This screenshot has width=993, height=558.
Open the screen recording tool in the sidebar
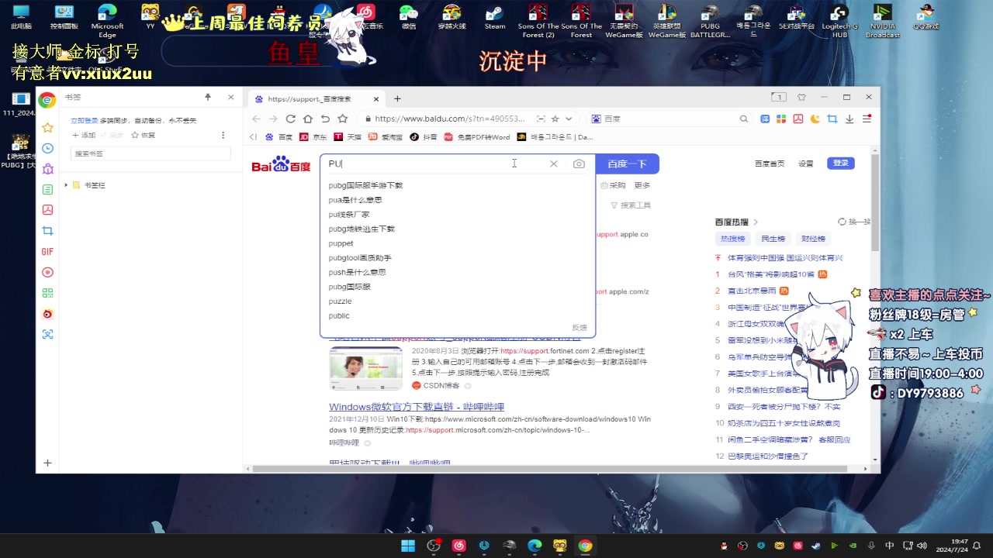pyautogui.click(x=47, y=271)
